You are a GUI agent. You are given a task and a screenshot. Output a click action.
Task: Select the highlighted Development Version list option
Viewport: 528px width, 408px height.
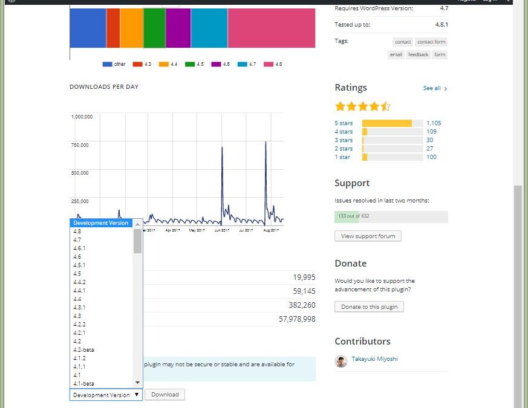(101, 223)
